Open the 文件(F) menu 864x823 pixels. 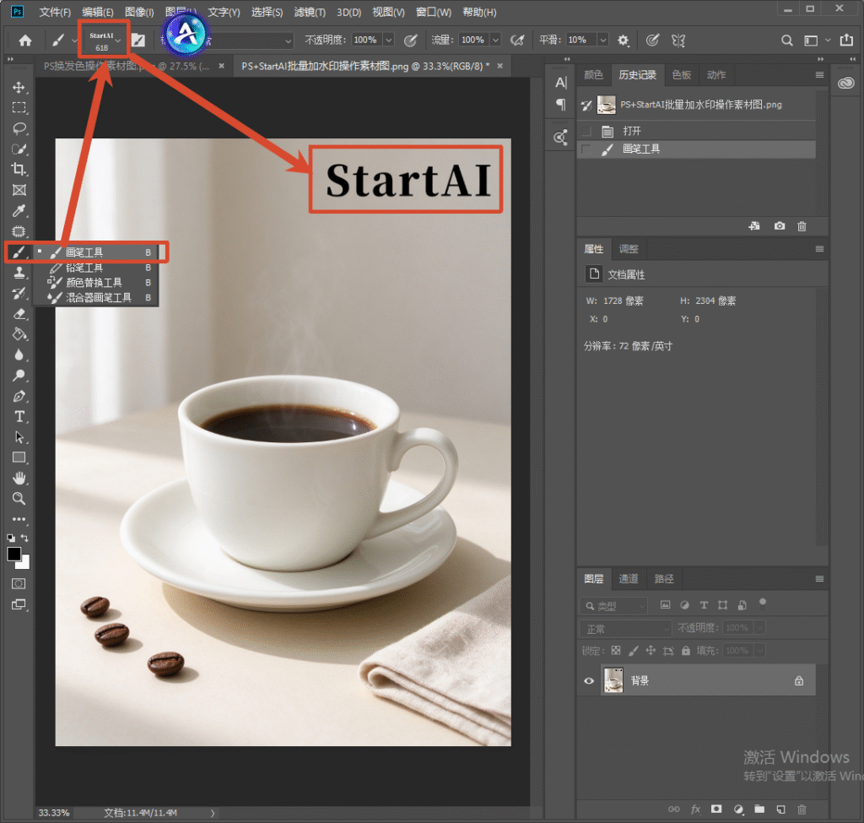55,12
